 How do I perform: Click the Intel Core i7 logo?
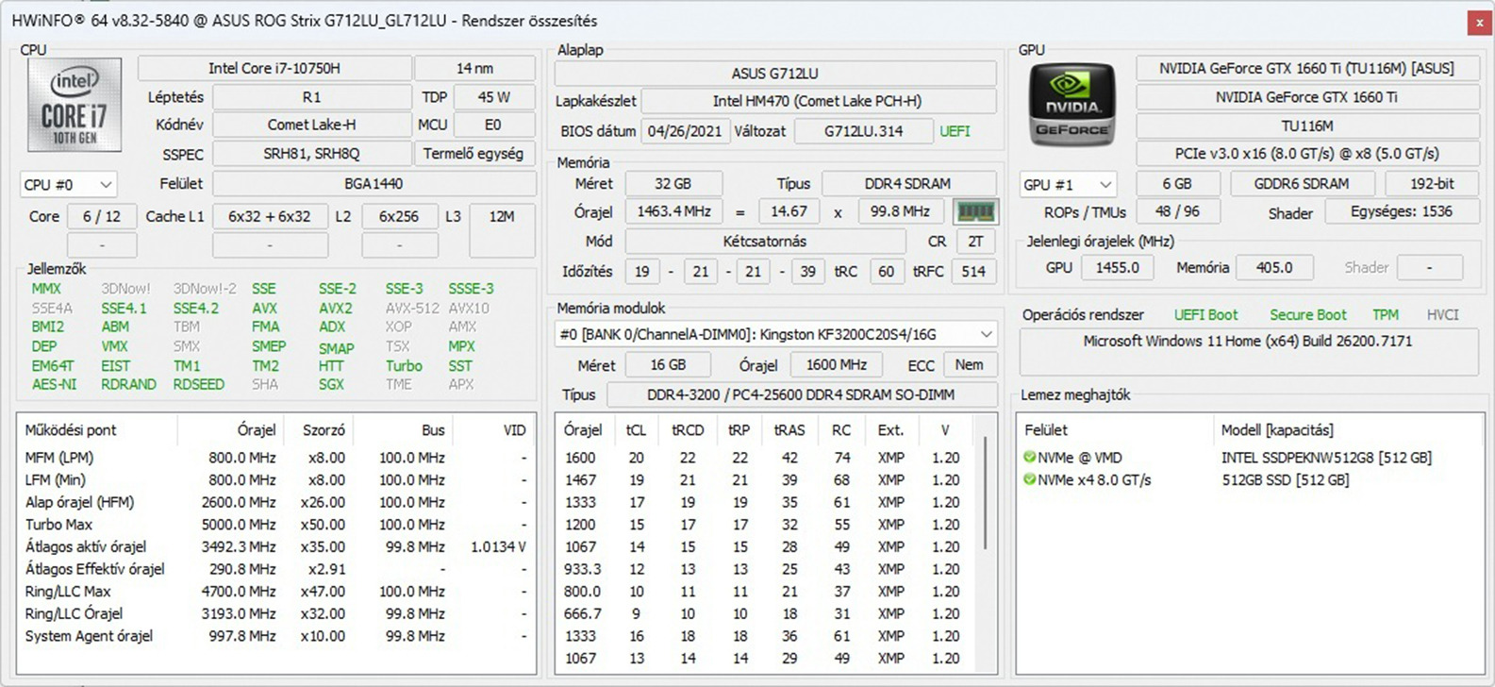coord(75,106)
